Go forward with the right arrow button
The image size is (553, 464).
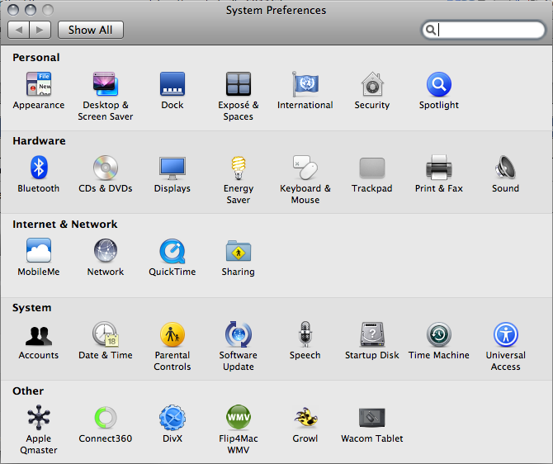coord(40,30)
